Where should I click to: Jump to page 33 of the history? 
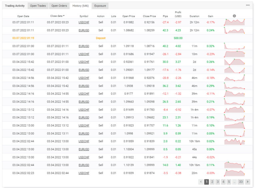click(240, 182)
